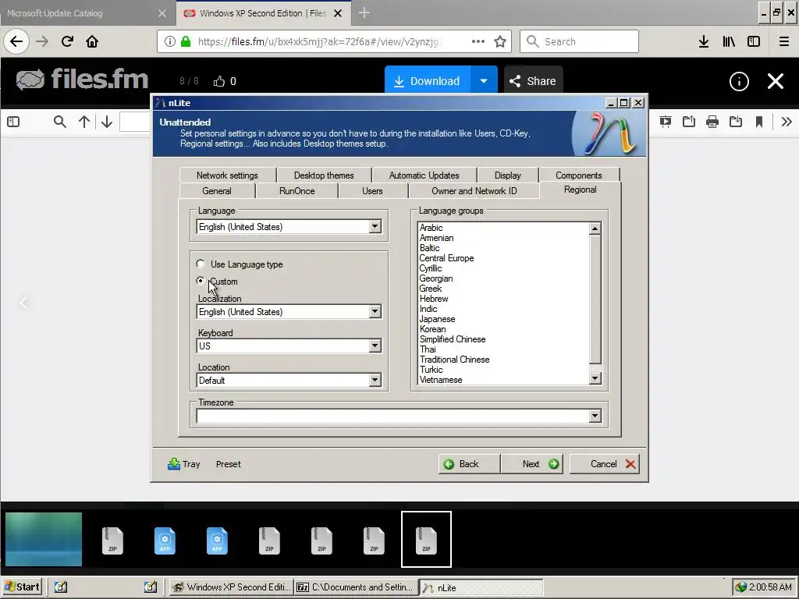
Task: Reload the files.fm page
Action: pos(67,42)
